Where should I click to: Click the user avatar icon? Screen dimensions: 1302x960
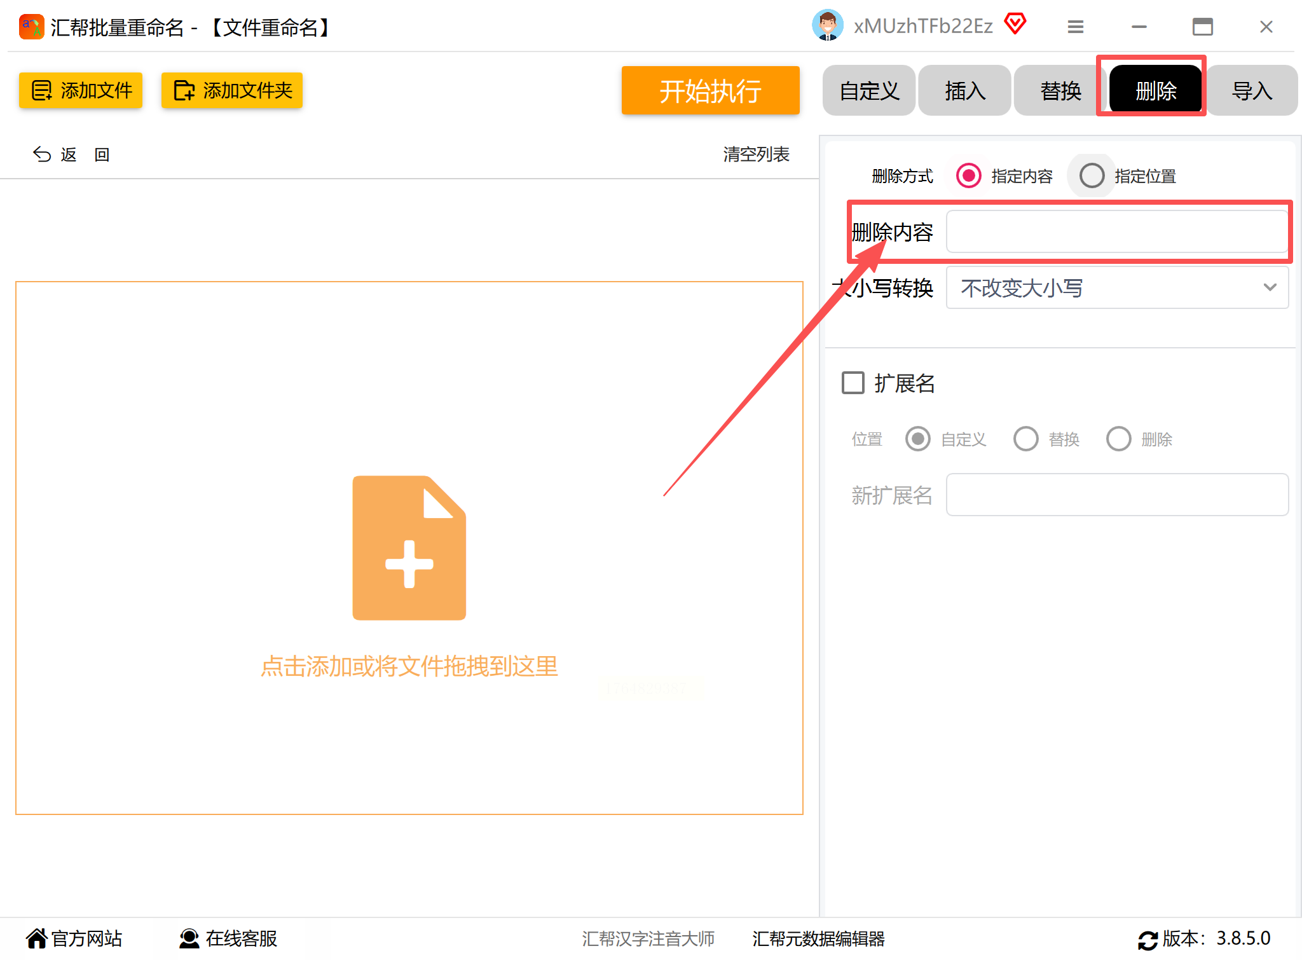[827, 26]
